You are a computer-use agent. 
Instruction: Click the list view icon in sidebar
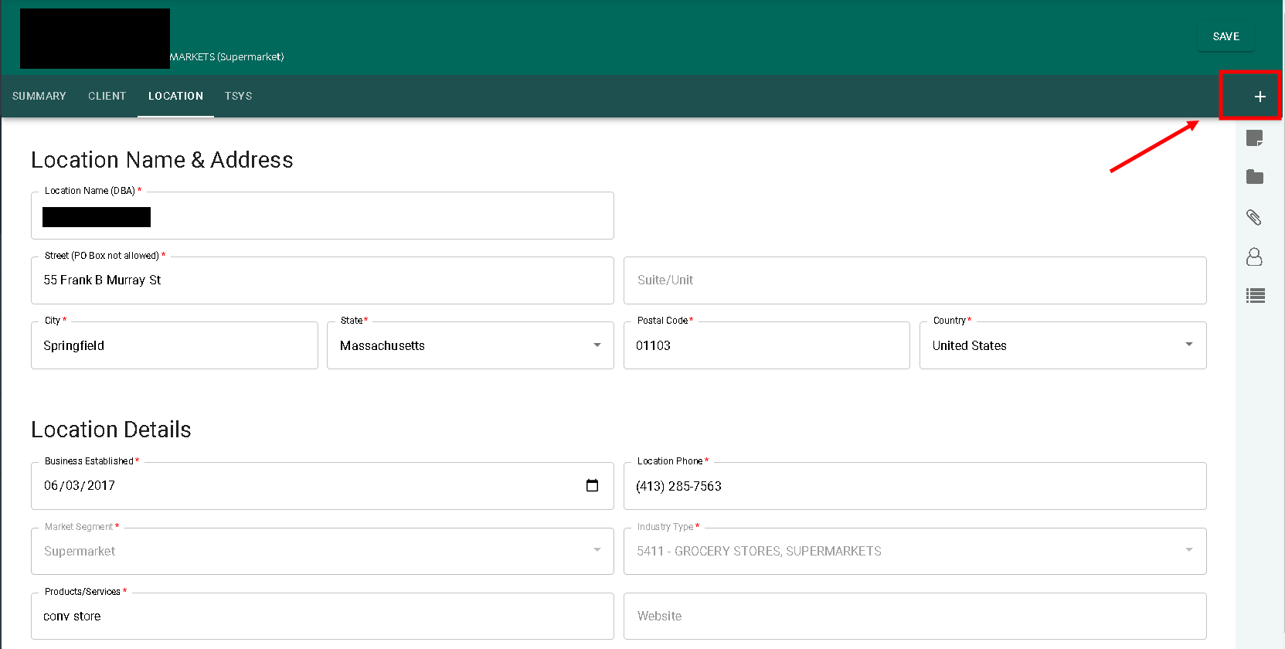click(x=1255, y=295)
